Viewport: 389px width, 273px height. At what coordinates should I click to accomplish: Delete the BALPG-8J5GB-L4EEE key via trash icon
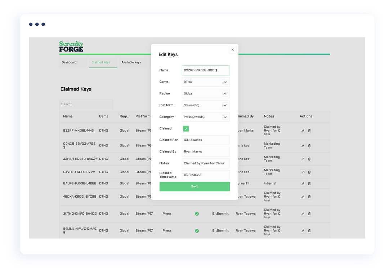(309, 183)
